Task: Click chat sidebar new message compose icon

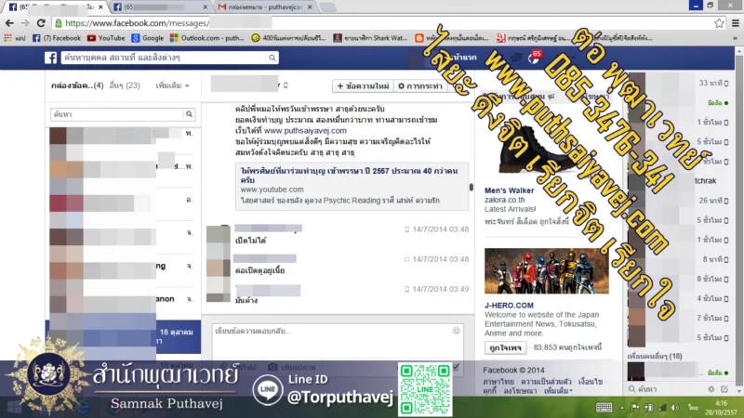Action: click(x=724, y=389)
